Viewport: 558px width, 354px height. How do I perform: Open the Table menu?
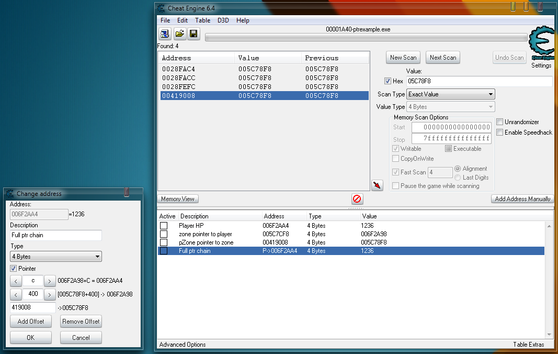(202, 20)
